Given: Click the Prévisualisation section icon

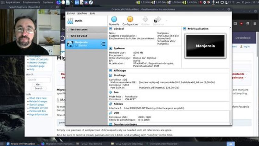Looking at the screenshot, I should (185, 29).
